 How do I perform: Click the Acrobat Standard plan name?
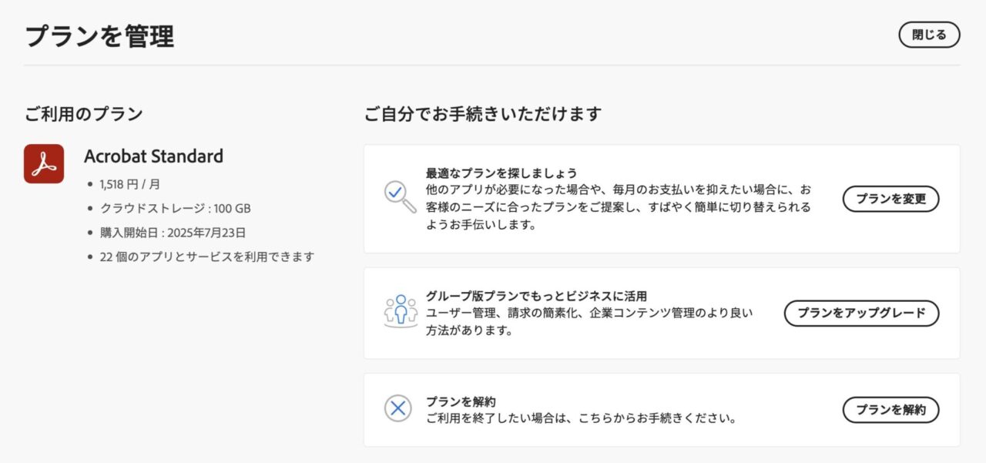153,156
